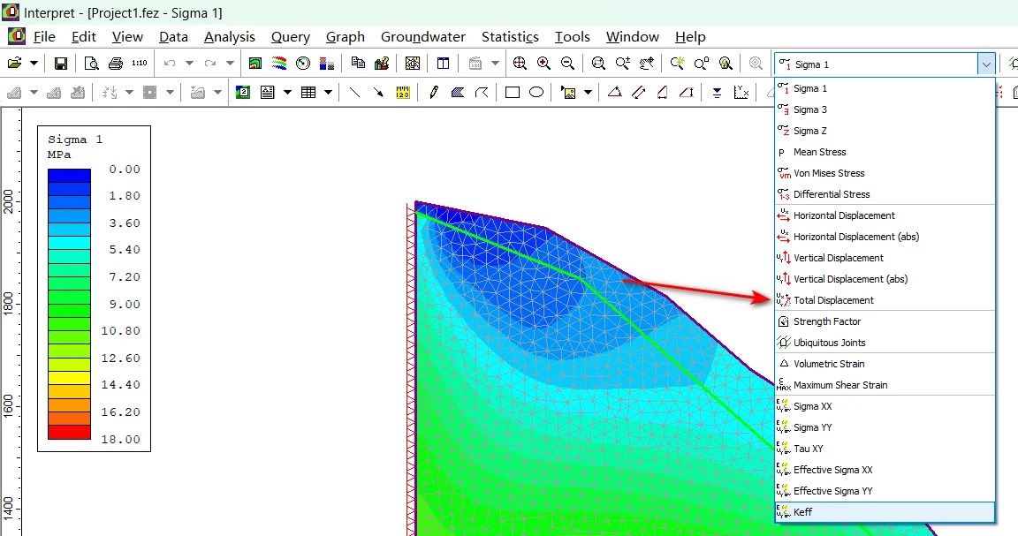Collapse the Sigma 1 data type dropdown
The width and height of the screenshot is (1018, 536).
click(985, 64)
